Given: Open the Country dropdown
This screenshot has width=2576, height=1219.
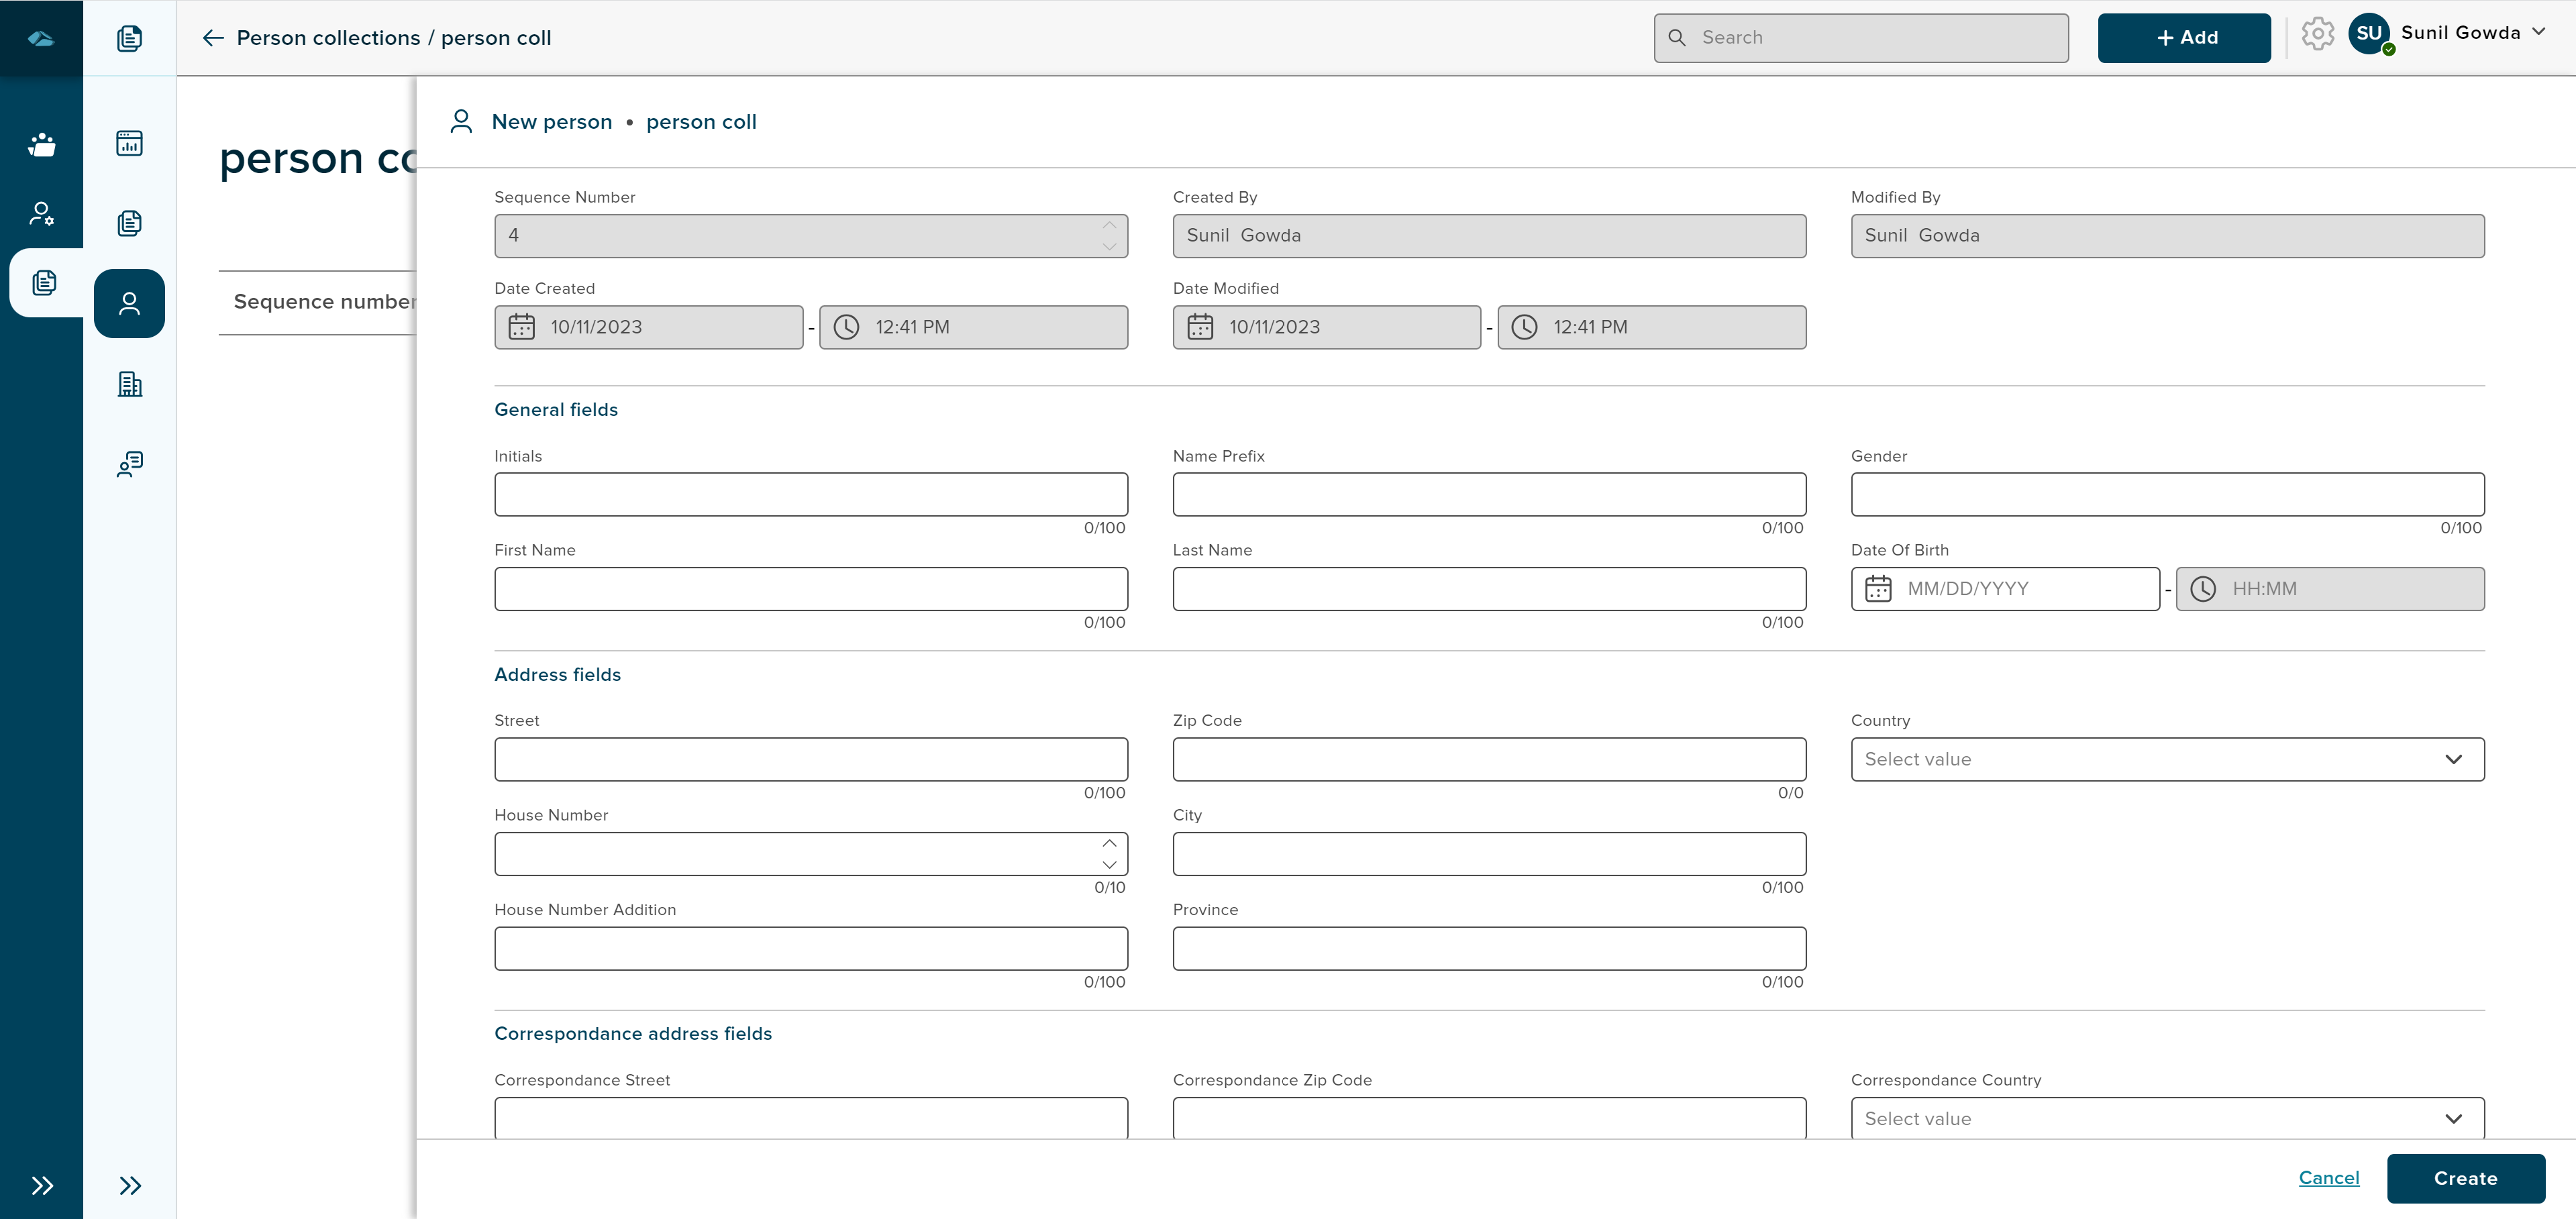Looking at the screenshot, I should pos(2167,760).
